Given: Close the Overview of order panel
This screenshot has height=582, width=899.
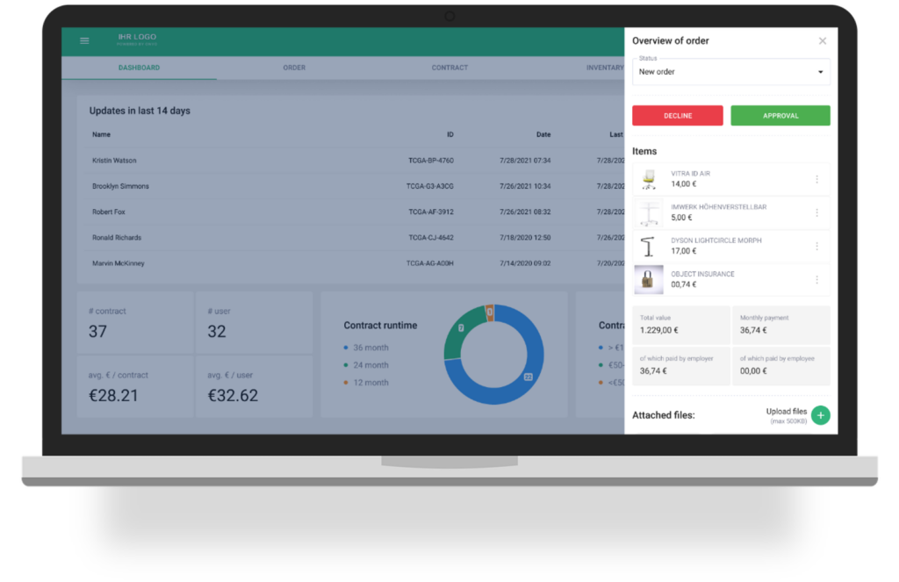Looking at the screenshot, I should tap(822, 40).
